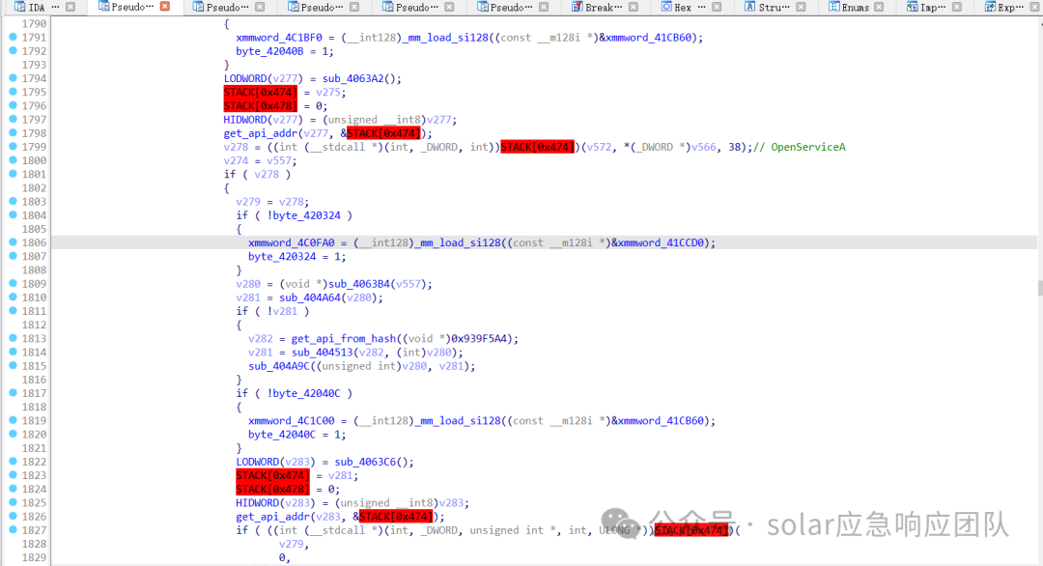The height and width of the screenshot is (566, 1043).
Task: Click sub_4063C6 on line 1822
Action: [x=366, y=463]
